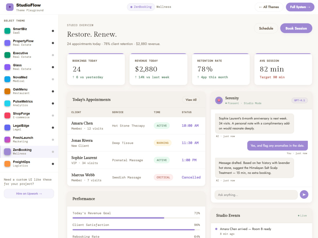Click the LegalEdge indigo theme icon
The image size is (318, 238).
coord(8,128)
